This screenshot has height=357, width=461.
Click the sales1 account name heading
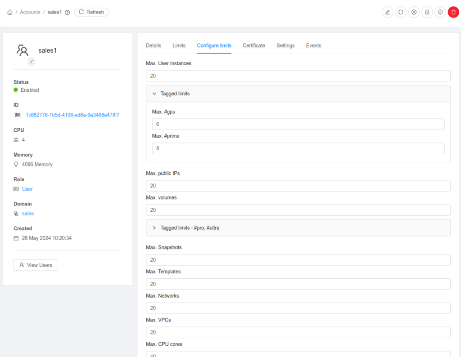[x=47, y=50]
